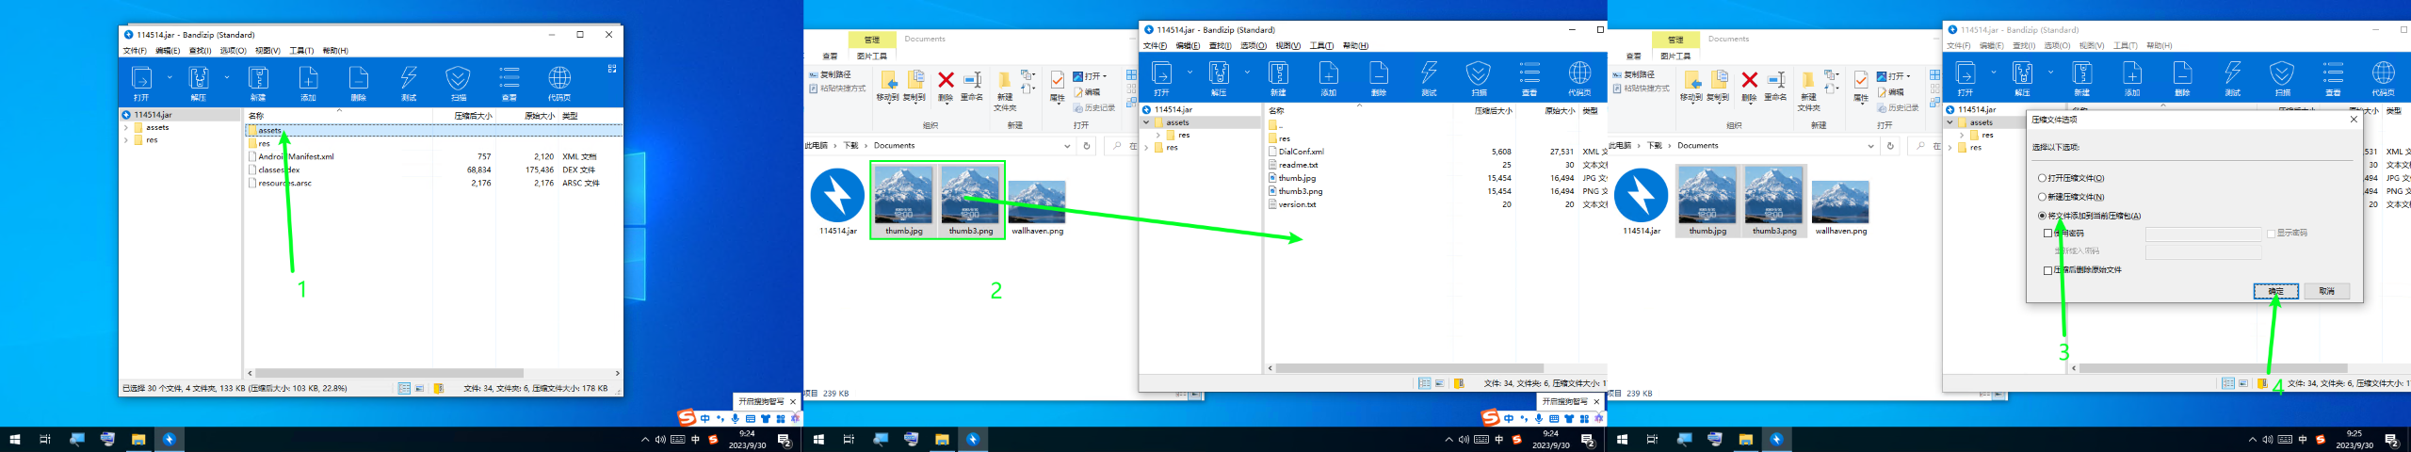
Task: Expand collapsed assets folder in the 114514.jar tree
Action: [126, 128]
